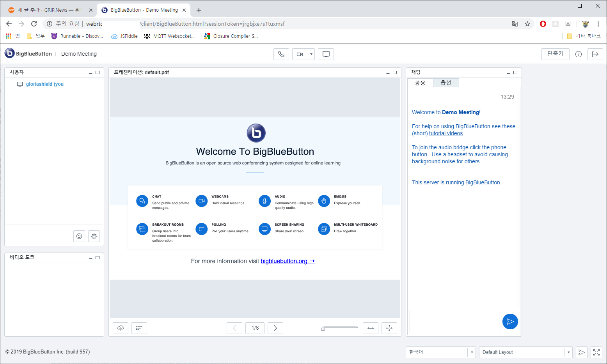Viewport: 607px width, 364px height.
Task: Join audio by clicking the phone icon
Action: tap(281, 54)
